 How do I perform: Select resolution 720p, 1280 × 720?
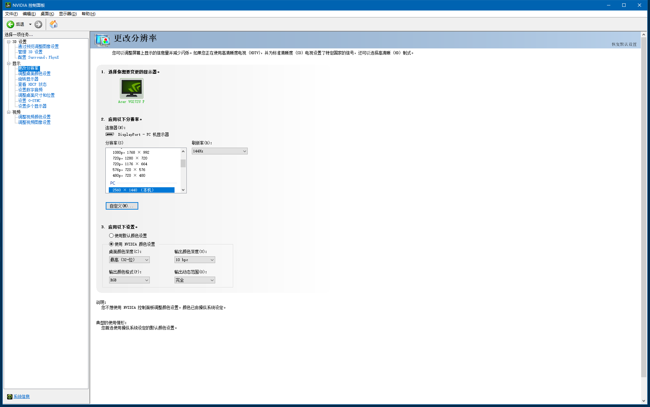pos(130,158)
